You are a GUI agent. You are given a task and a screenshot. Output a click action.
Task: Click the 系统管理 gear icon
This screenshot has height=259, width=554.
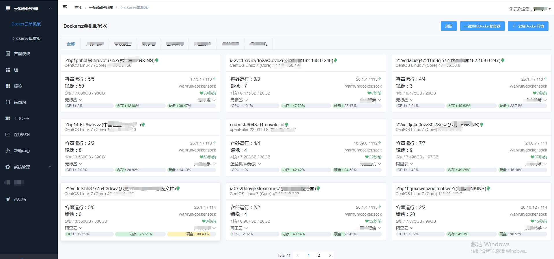coord(8,167)
